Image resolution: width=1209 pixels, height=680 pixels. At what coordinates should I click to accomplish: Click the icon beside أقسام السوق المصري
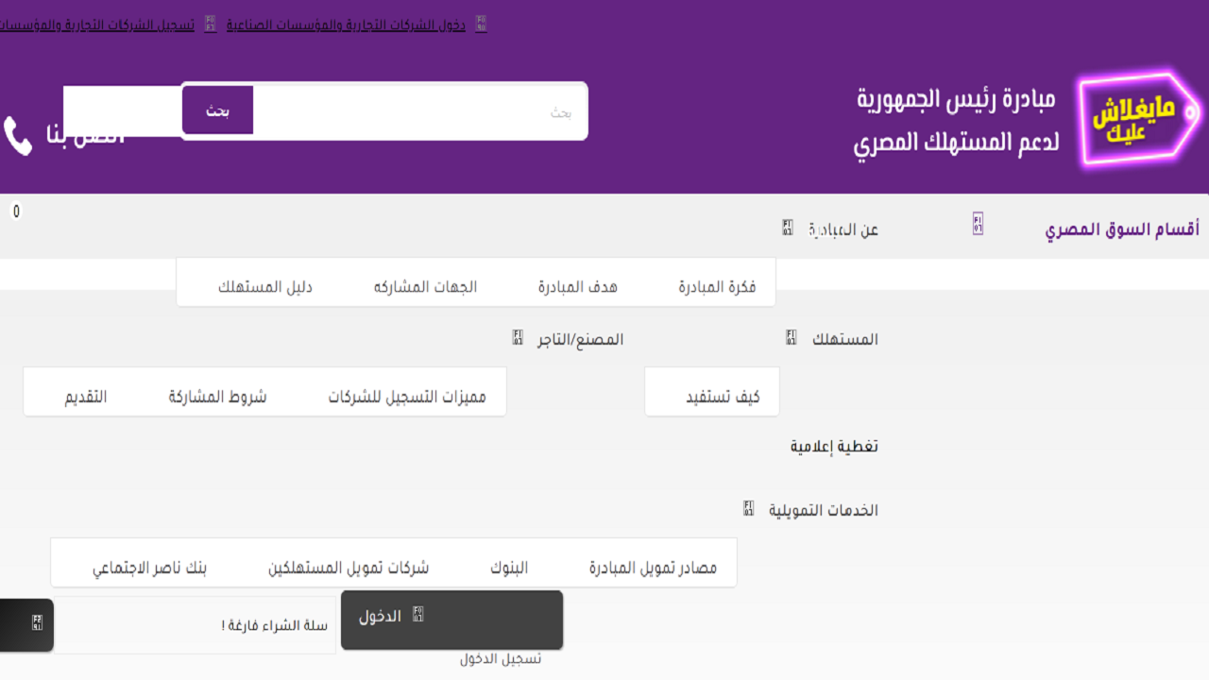coord(979,224)
